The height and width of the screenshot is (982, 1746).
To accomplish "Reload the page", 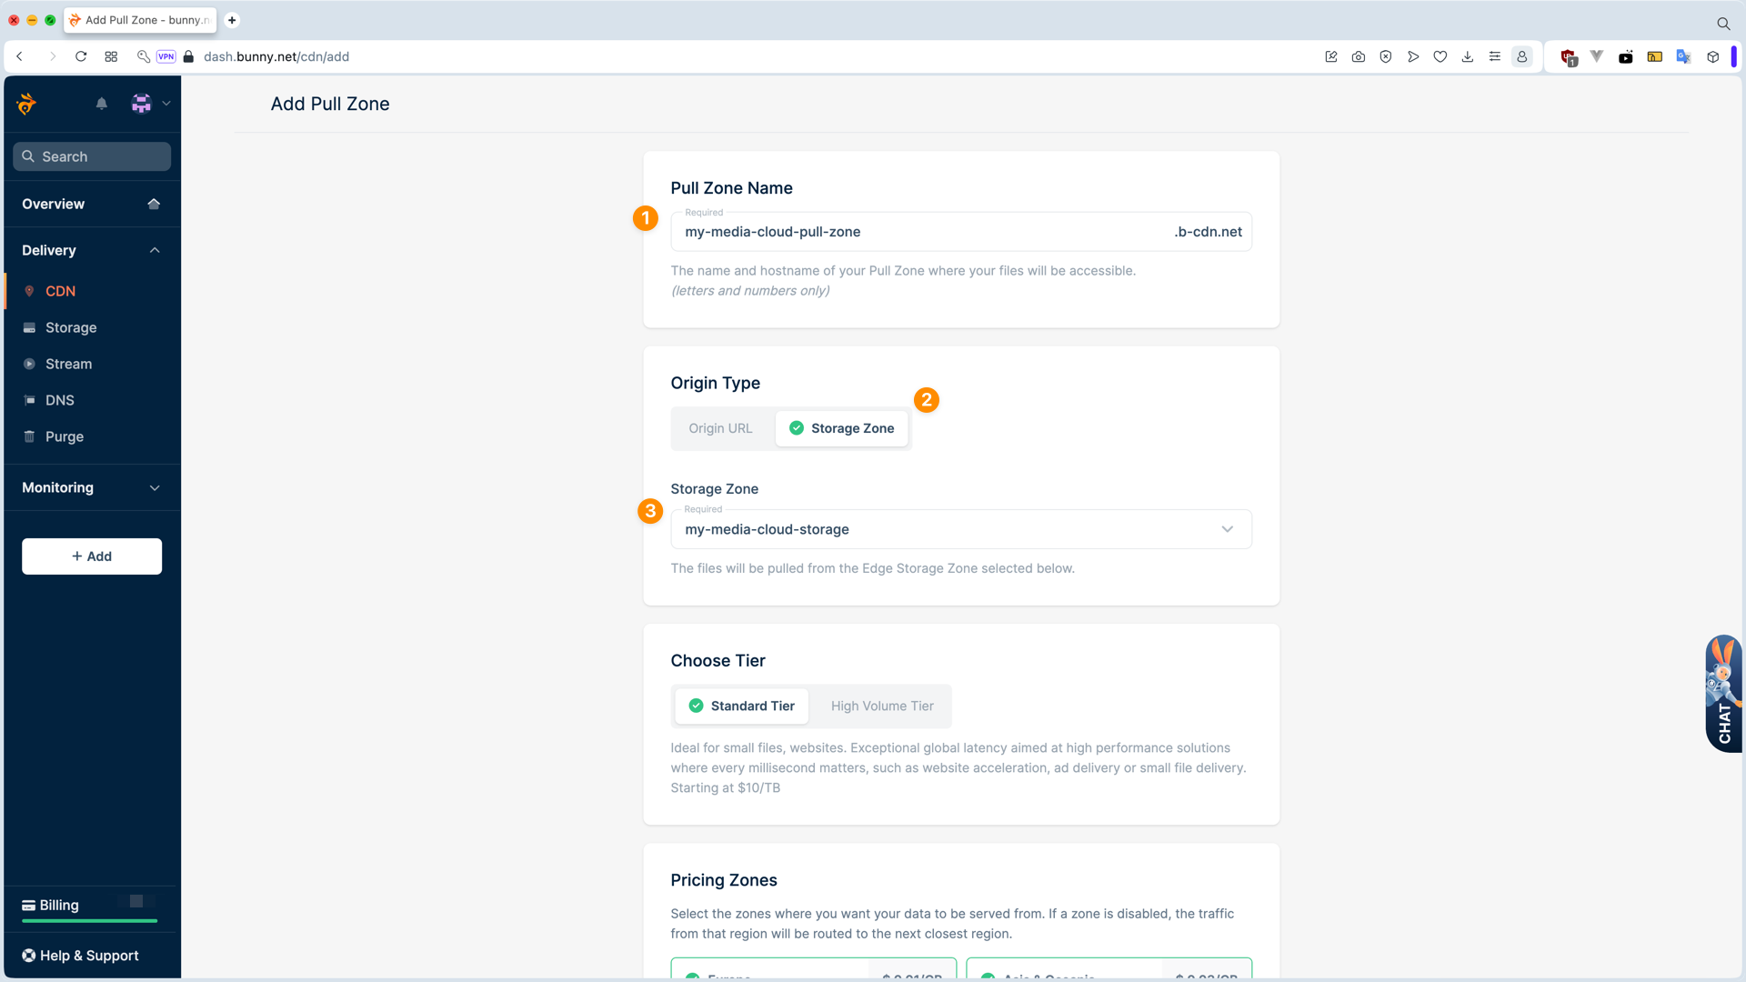I will pos(81,56).
